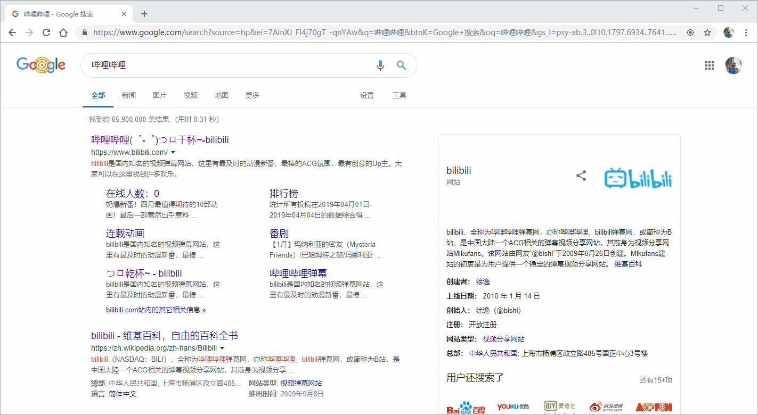The height and width of the screenshot is (415, 758).
Task: Click the blue search magnifier icon
Action: pyautogui.click(x=402, y=65)
